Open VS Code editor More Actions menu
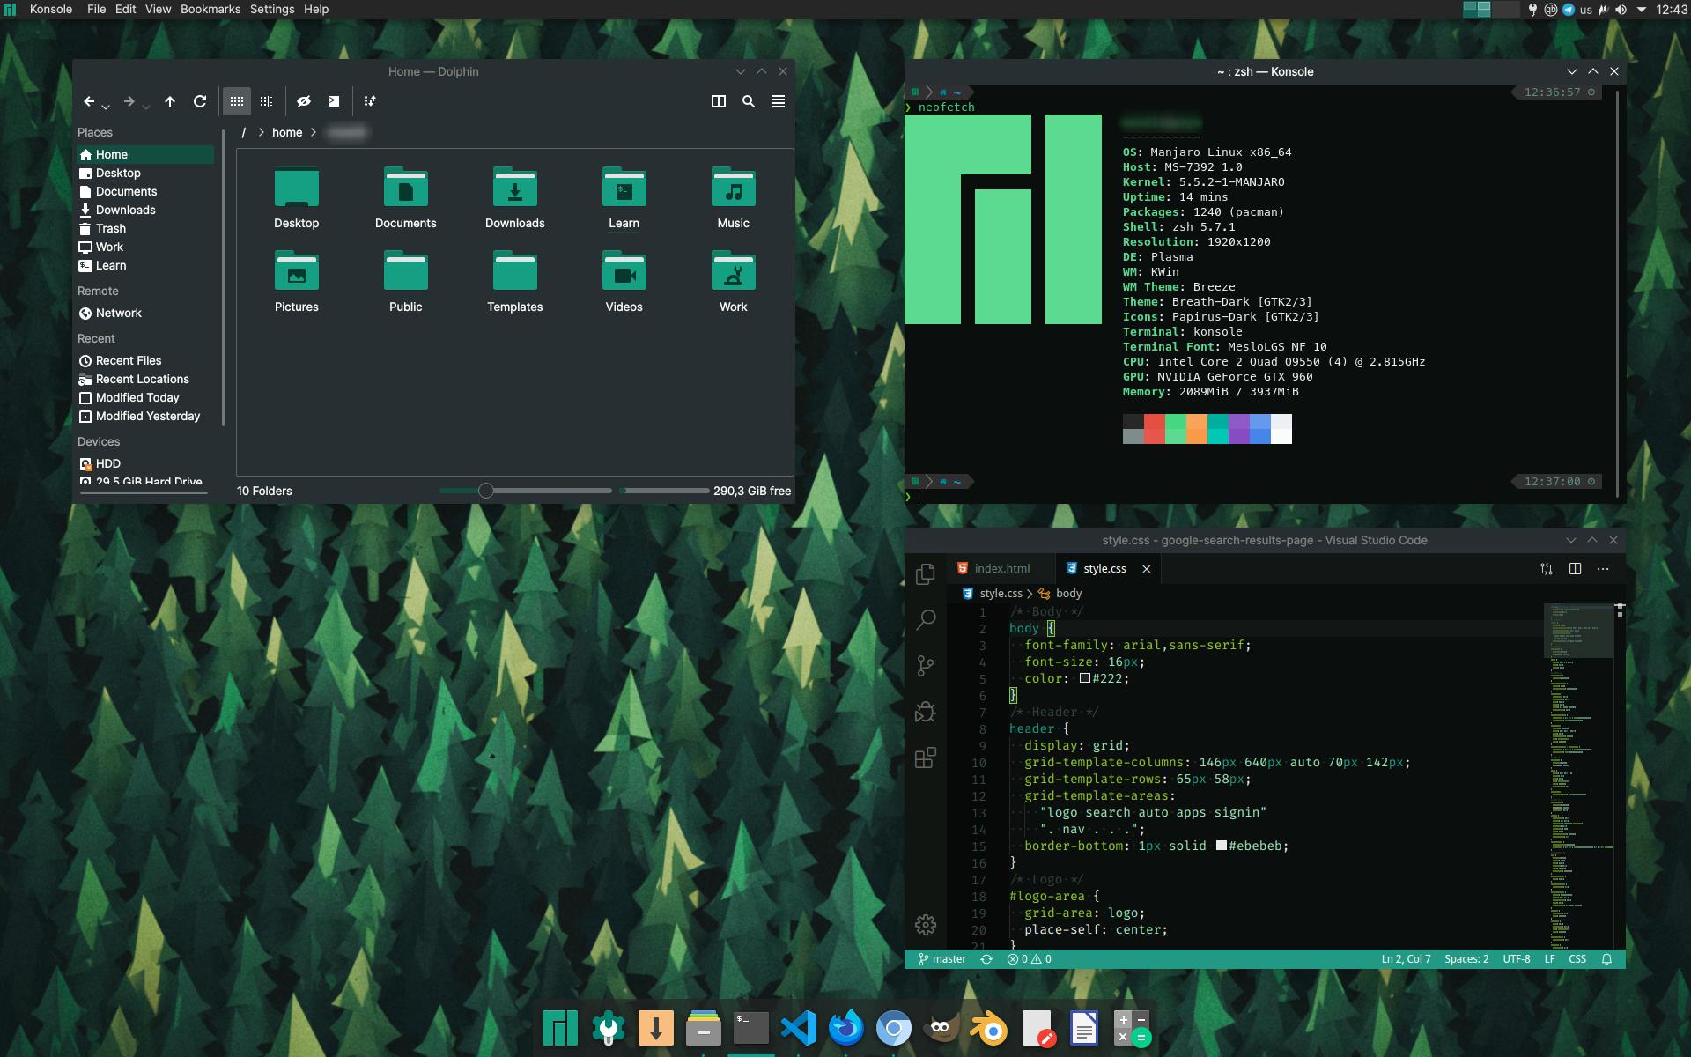Image resolution: width=1691 pixels, height=1057 pixels. [x=1603, y=569]
